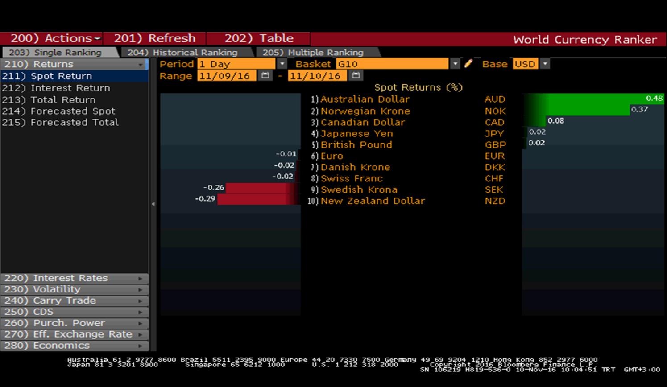Collapse the 210) Returns section
Viewport: 667px width, 387px height.
pos(74,64)
